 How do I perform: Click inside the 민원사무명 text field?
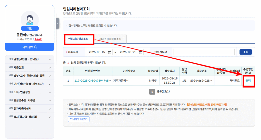click(204, 52)
